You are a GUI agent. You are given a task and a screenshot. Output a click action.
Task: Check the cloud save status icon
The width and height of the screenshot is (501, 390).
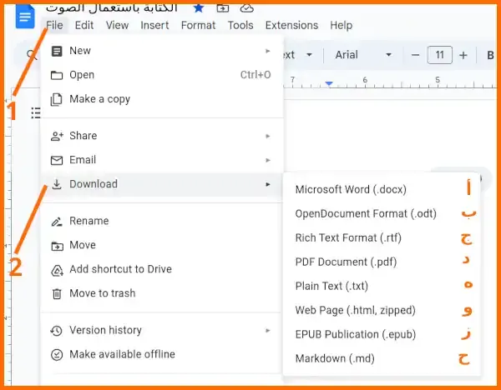[x=246, y=8]
